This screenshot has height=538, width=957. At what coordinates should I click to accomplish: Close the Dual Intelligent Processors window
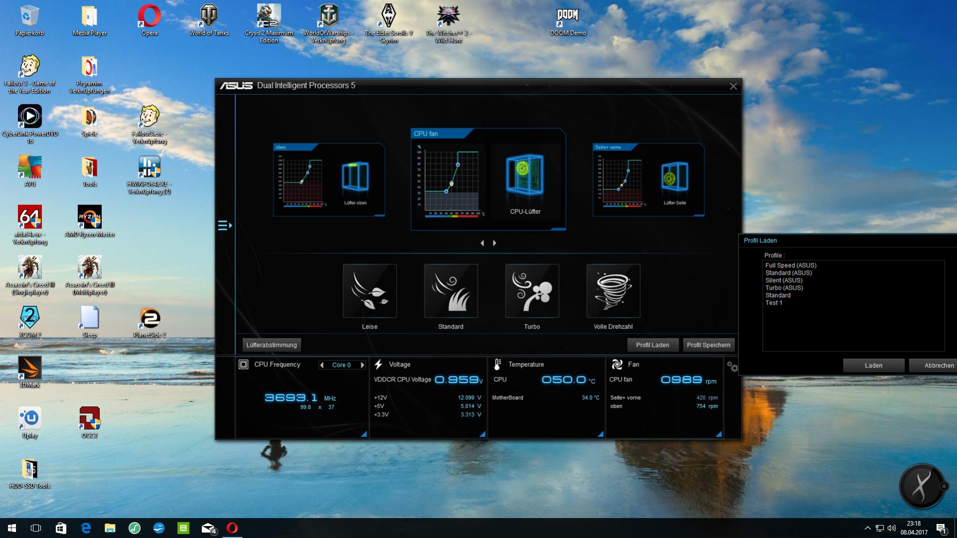point(733,86)
